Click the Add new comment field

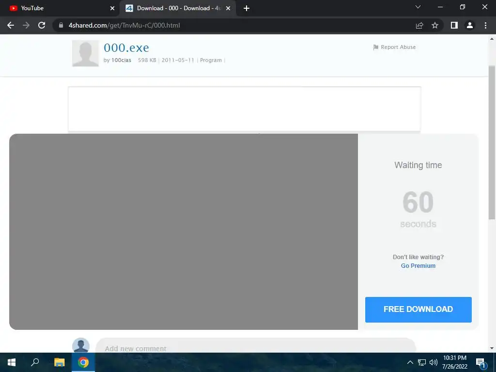click(x=256, y=346)
